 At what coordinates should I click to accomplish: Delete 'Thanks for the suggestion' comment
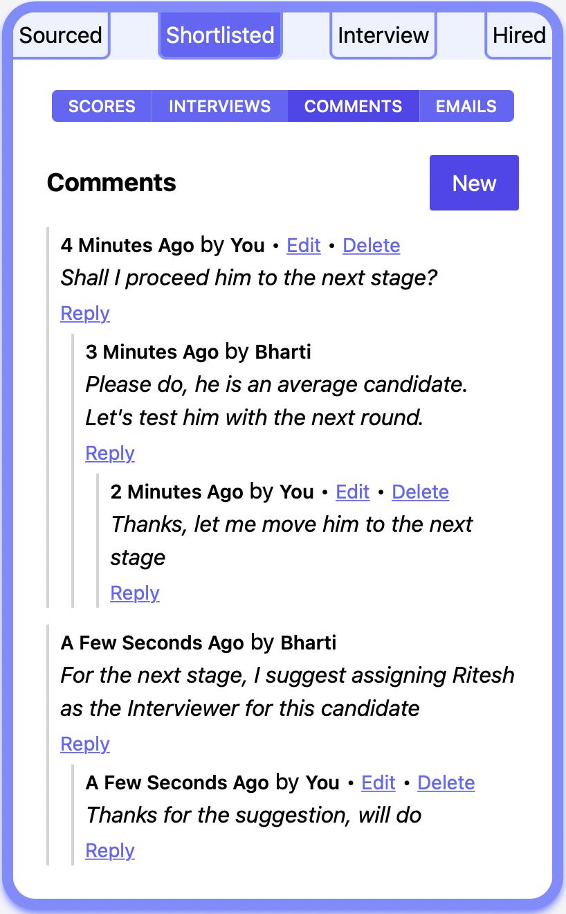click(x=446, y=782)
